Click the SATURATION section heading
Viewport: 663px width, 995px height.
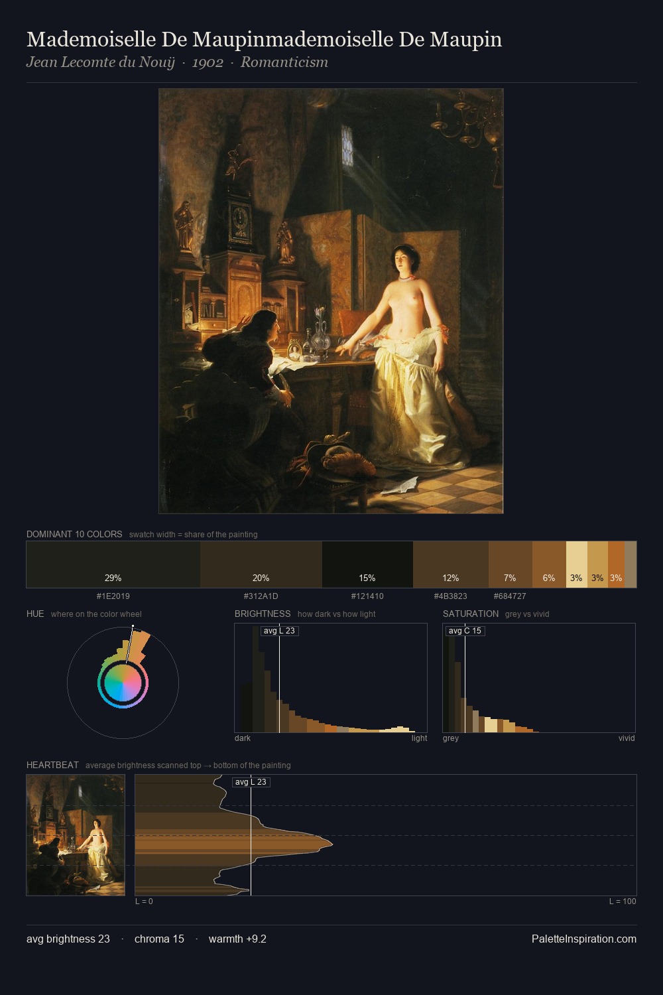tap(471, 614)
